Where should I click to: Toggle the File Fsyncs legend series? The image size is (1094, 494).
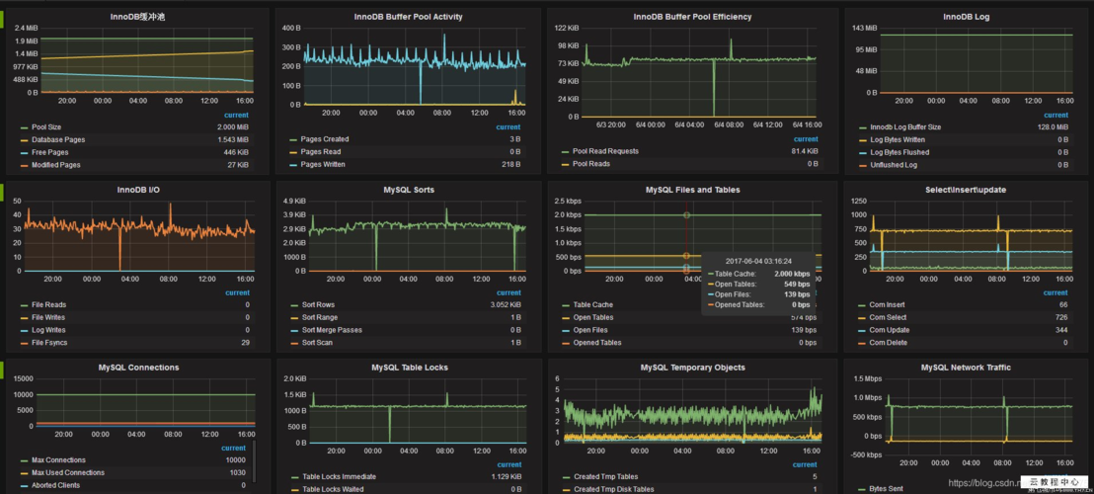tap(49, 343)
